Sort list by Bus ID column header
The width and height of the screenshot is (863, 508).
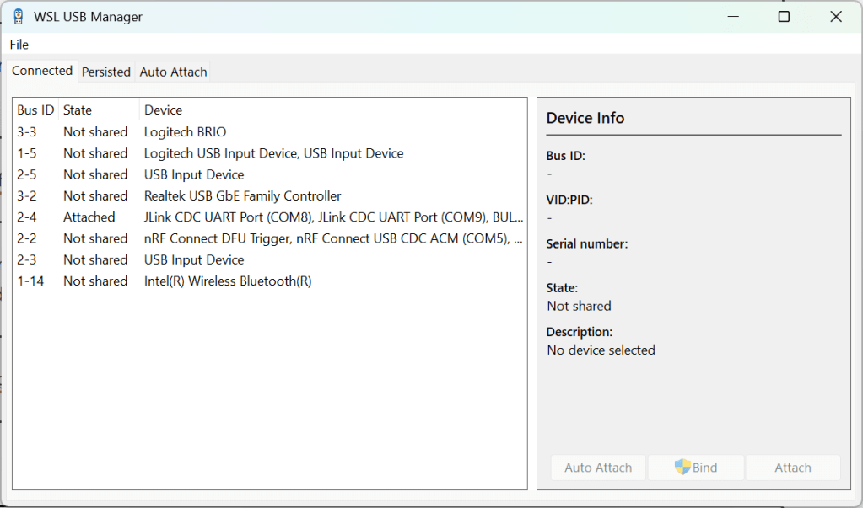pos(35,110)
